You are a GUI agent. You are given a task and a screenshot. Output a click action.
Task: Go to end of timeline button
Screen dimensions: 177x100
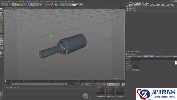[96, 84]
